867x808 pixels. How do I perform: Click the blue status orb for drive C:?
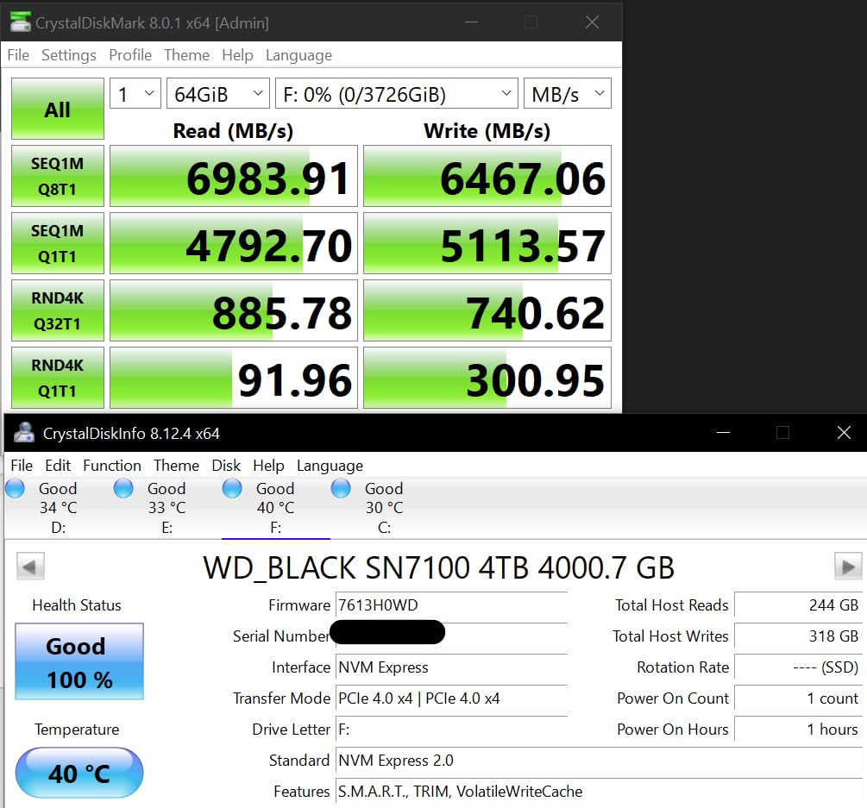tap(341, 489)
